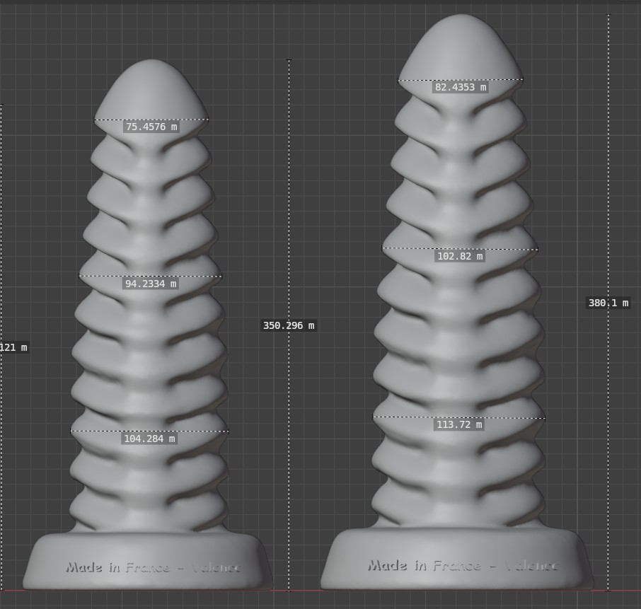Select the 350.296 m height label
641x609 pixels.
point(289,325)
